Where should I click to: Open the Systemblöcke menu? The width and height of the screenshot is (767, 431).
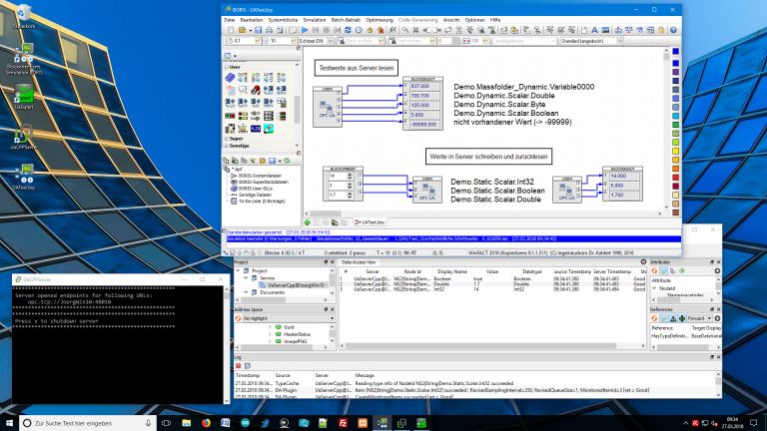tap(283, 20)
